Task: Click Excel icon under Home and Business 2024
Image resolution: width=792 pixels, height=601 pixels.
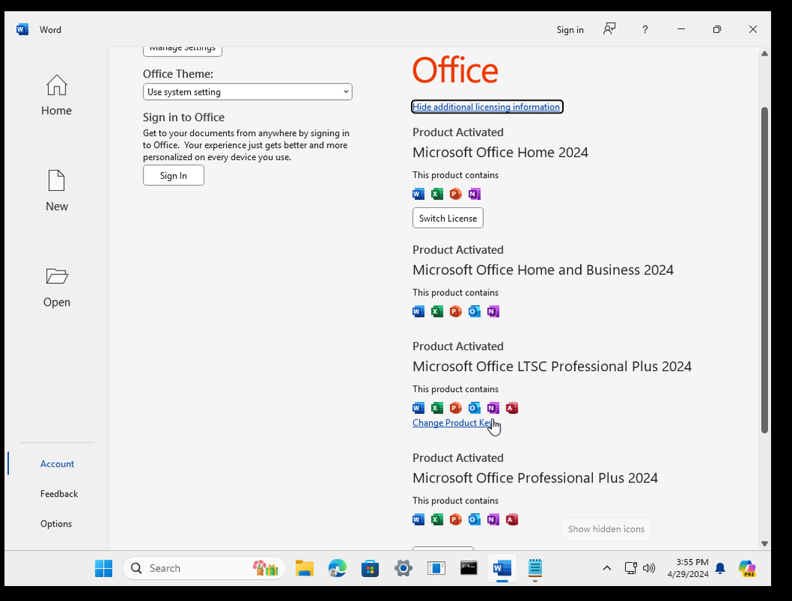Action: click(437, 311)
